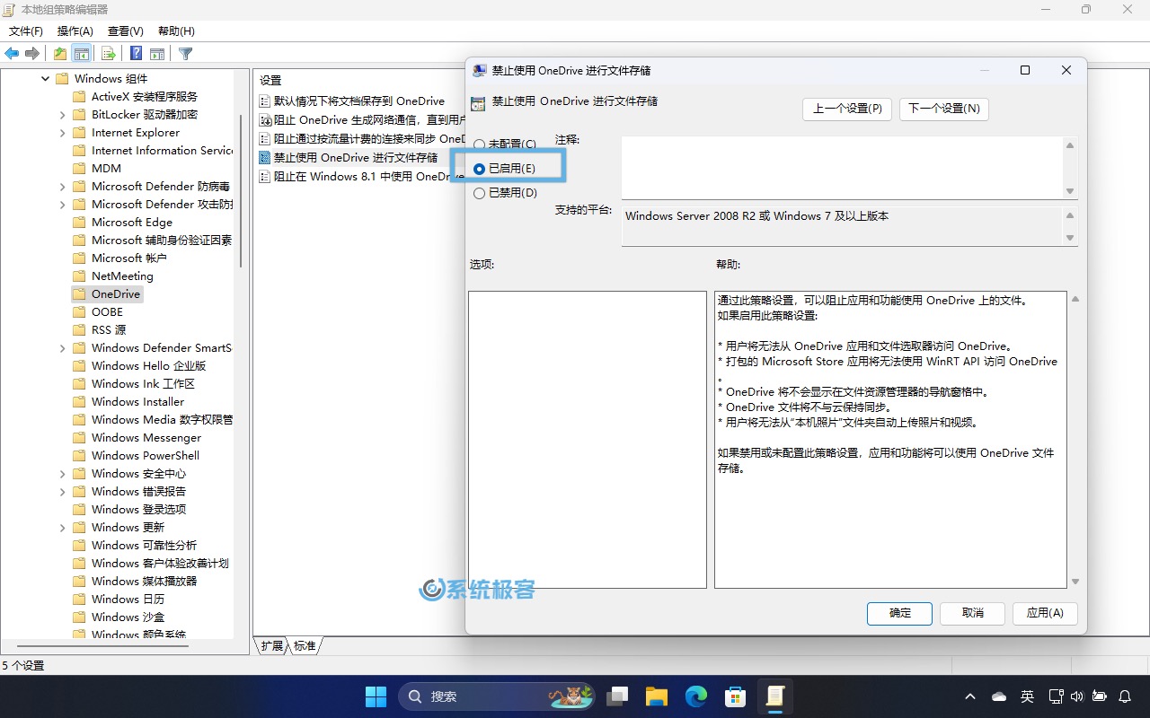1150x718 pixels.
Task: Click the tree pane vertical scrollbar thumb
Action: coord(240,190)
